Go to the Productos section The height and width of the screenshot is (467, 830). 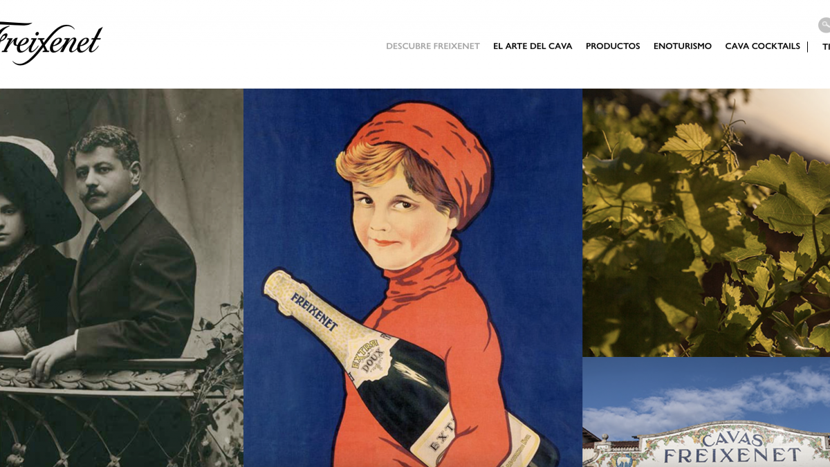613,46
